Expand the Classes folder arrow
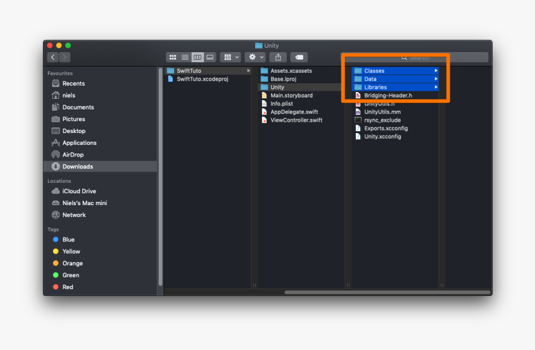This screenshot has width=535, height=350. tap(435, 71)
